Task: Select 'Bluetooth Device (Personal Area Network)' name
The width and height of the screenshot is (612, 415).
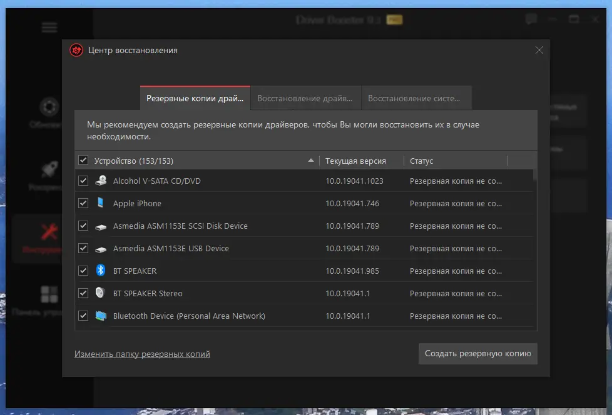Action: (x=189, y=316)
